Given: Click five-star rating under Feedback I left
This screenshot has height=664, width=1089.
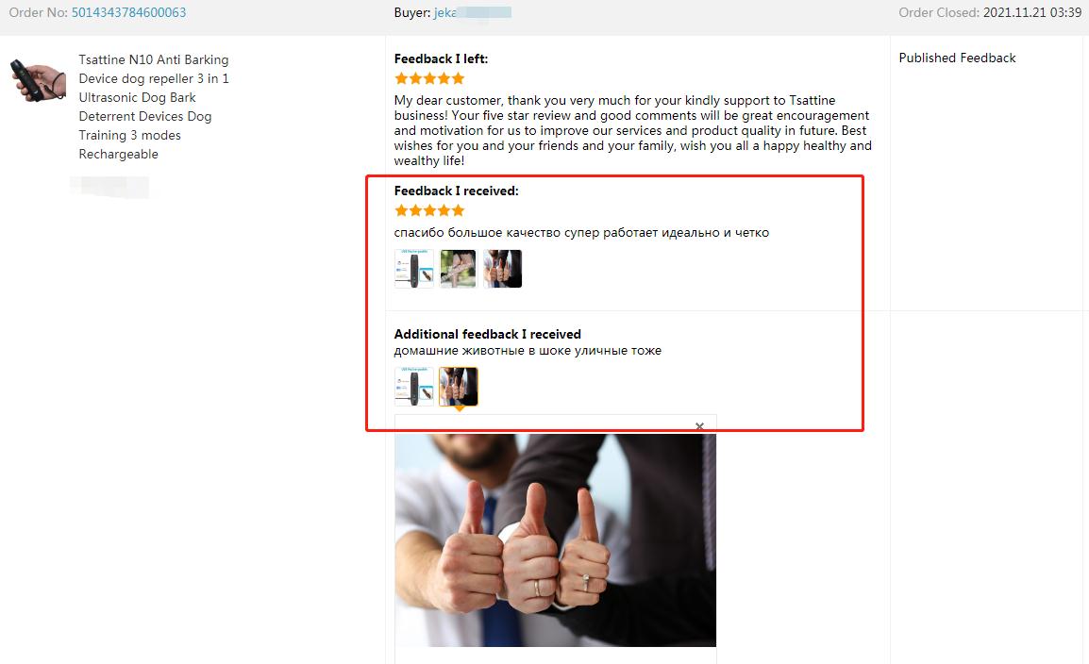Looking at the screenshot, I should [429, 78].
